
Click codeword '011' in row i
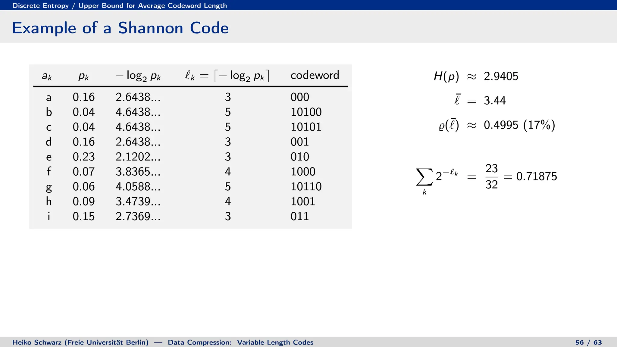[300, 216]
